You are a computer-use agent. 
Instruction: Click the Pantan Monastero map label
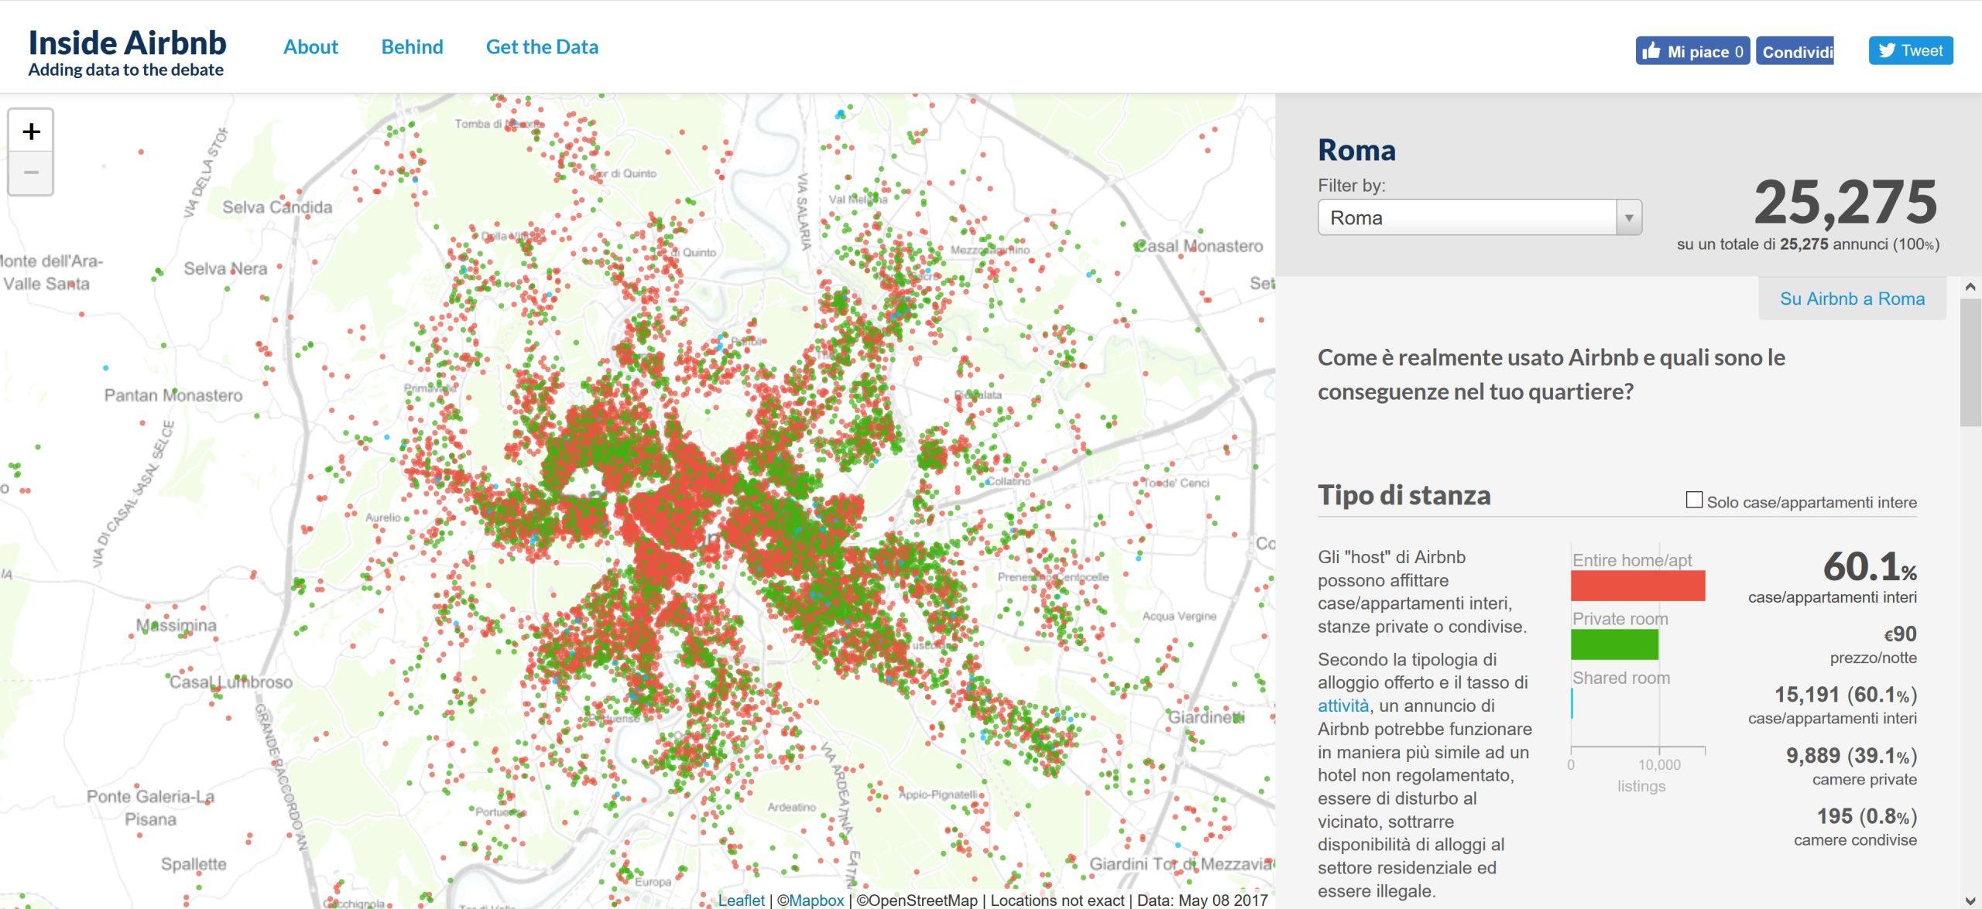(x=173, y=395)
